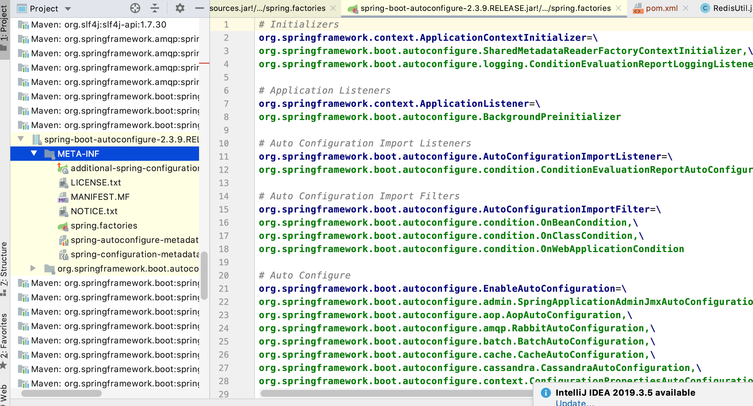Click the RedisUtil class icon
The image size is (753, 406).
705,8
